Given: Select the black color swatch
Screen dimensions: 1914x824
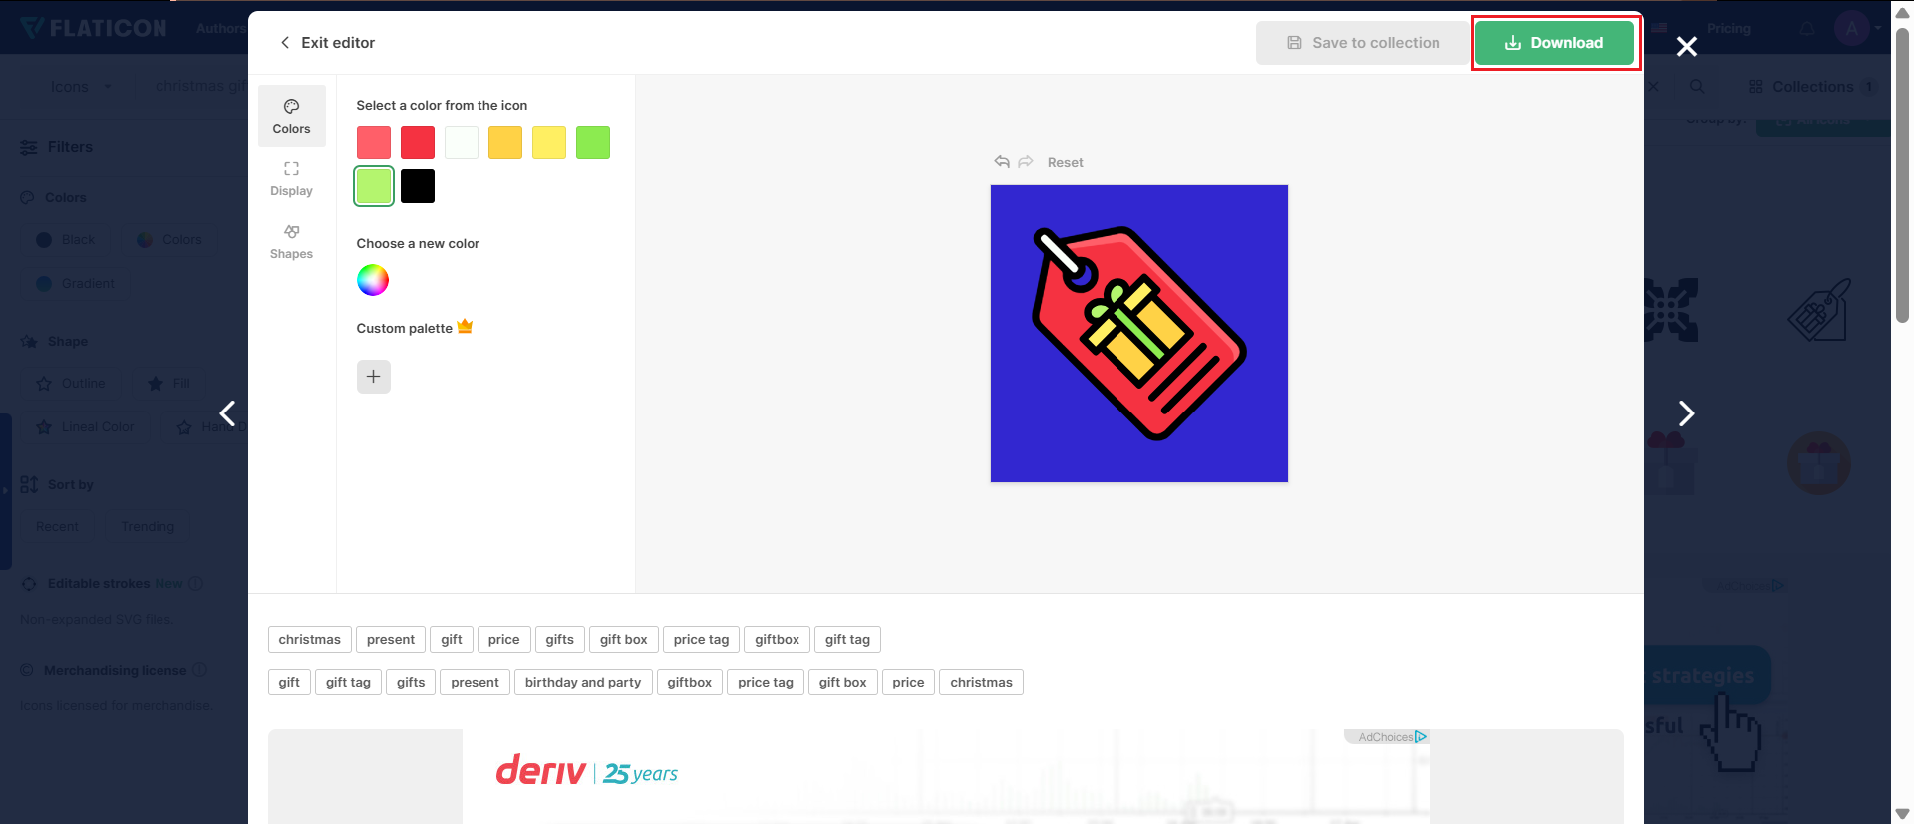Looking at the screenshot, I should (x=418, y=186).
